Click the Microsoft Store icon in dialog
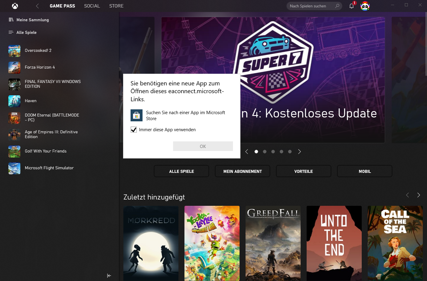 click(137, 115)
